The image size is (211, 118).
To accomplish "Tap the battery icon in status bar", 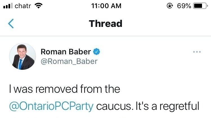I will pos(200,6).
